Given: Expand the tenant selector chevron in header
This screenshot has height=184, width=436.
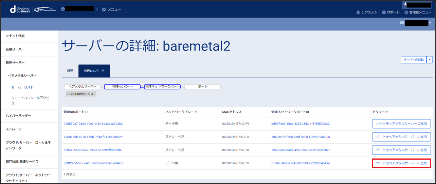Looking at the screenshot, I should 63,9.
